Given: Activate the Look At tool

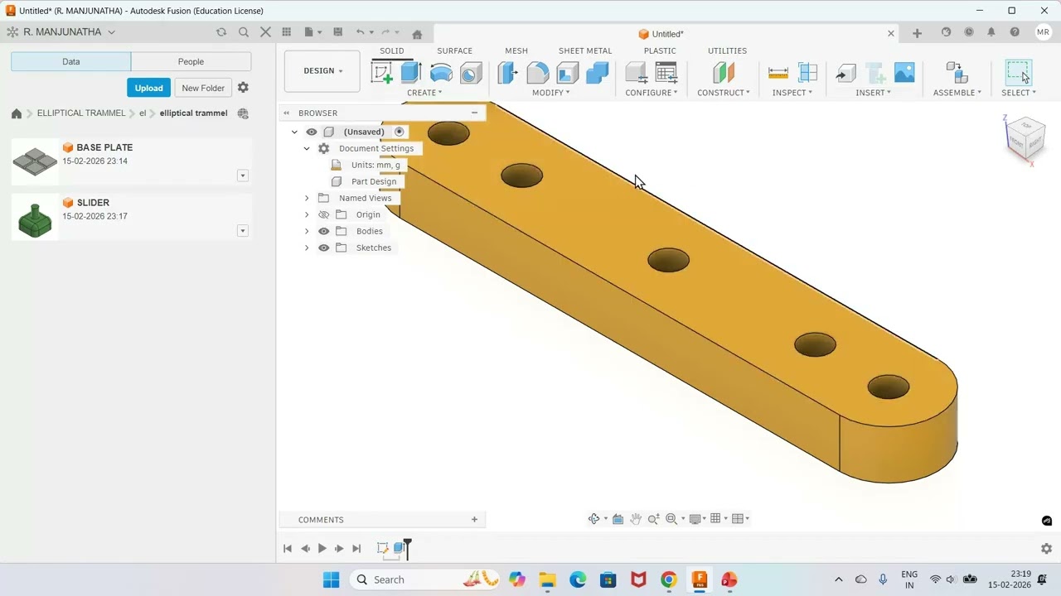Looking at the screenshot, I should [x=618, y=519].
